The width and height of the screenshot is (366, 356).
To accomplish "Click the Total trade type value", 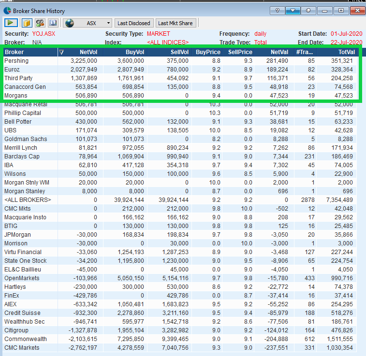I will coord(260,42).
